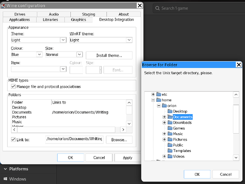Expand the Downloads folder node

click(164, 122)
